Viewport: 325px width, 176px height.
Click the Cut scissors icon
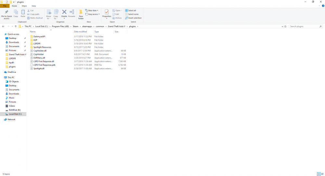pos(28,10)
